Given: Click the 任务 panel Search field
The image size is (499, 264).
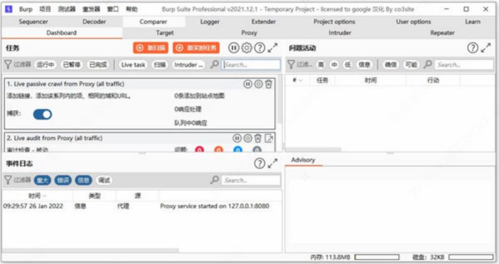Looking at the screenshot, I should [x=251, y=65].
